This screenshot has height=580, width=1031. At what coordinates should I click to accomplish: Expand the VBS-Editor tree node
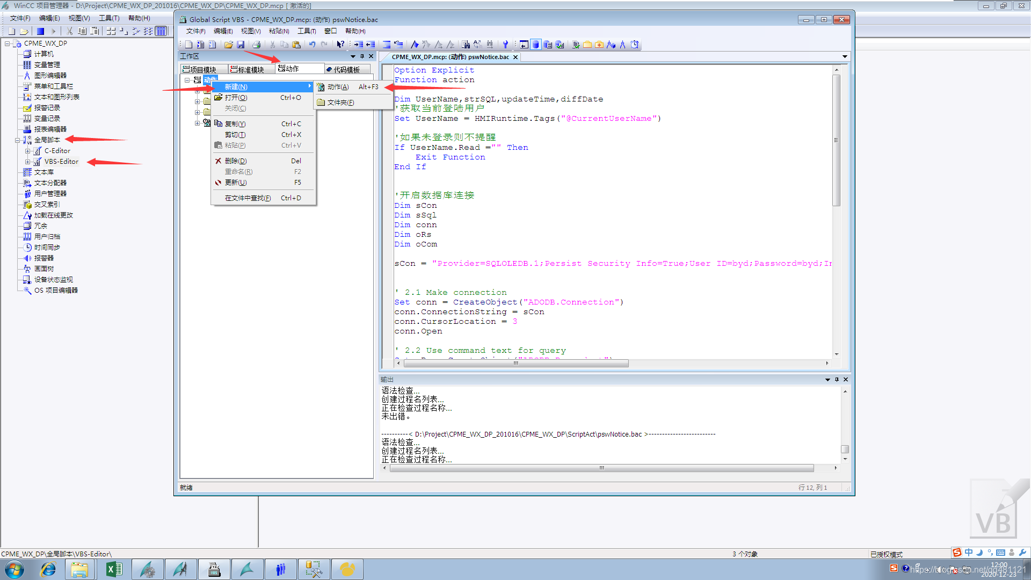point(28,162)
